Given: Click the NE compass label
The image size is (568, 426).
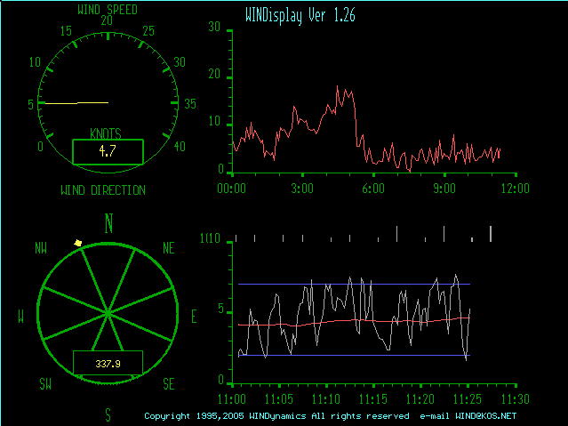Looking at the screenshot, I should click(x=169, y=248).
